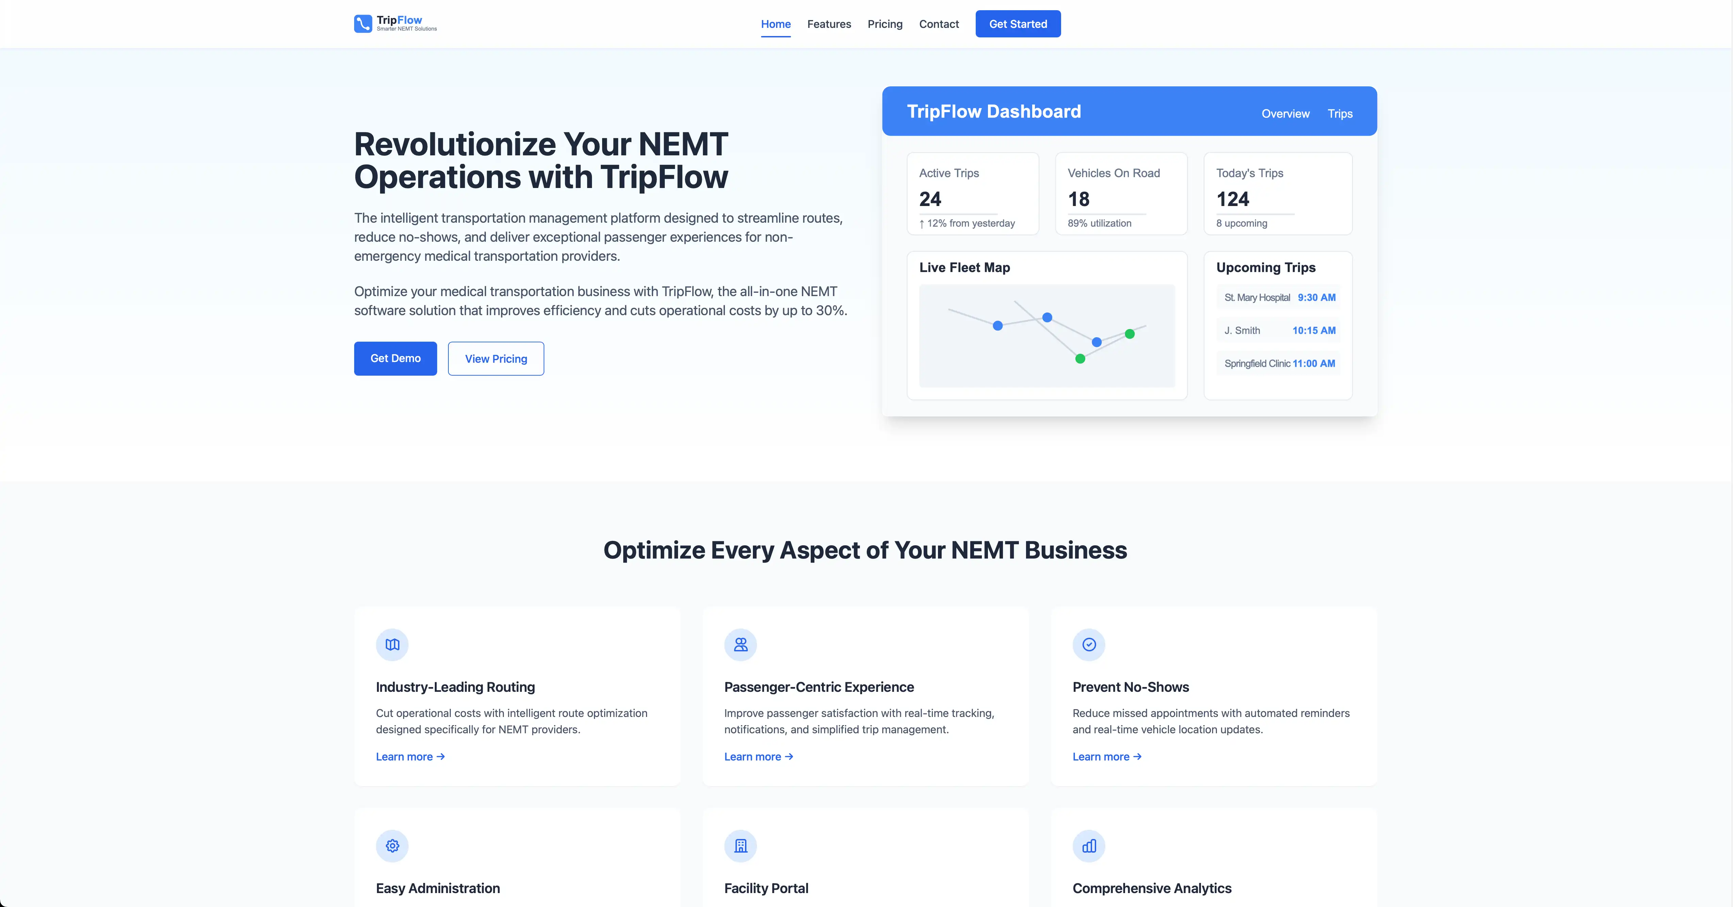Click the TripFlow logo icon
This screenshot has height=907, width=1733.
[x=363, y=23]
